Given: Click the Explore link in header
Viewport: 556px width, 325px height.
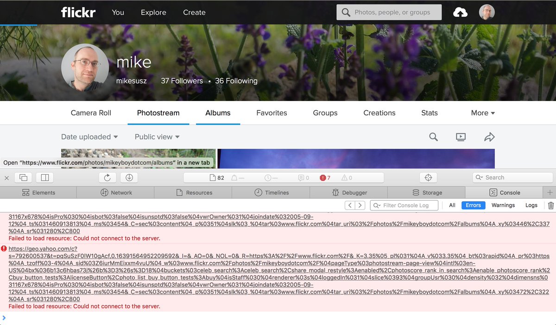Looking at the screenshot, I should pos(153,13).
